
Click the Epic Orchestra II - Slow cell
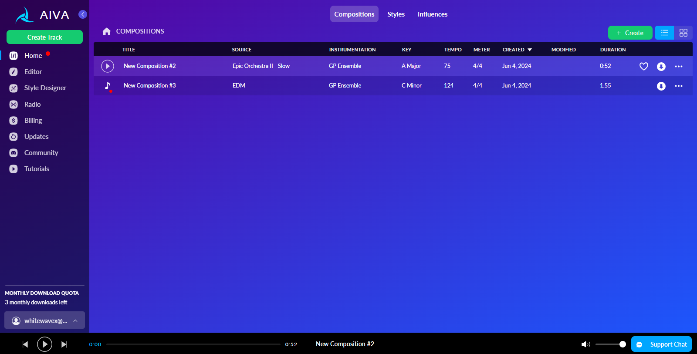pos(261,66)
